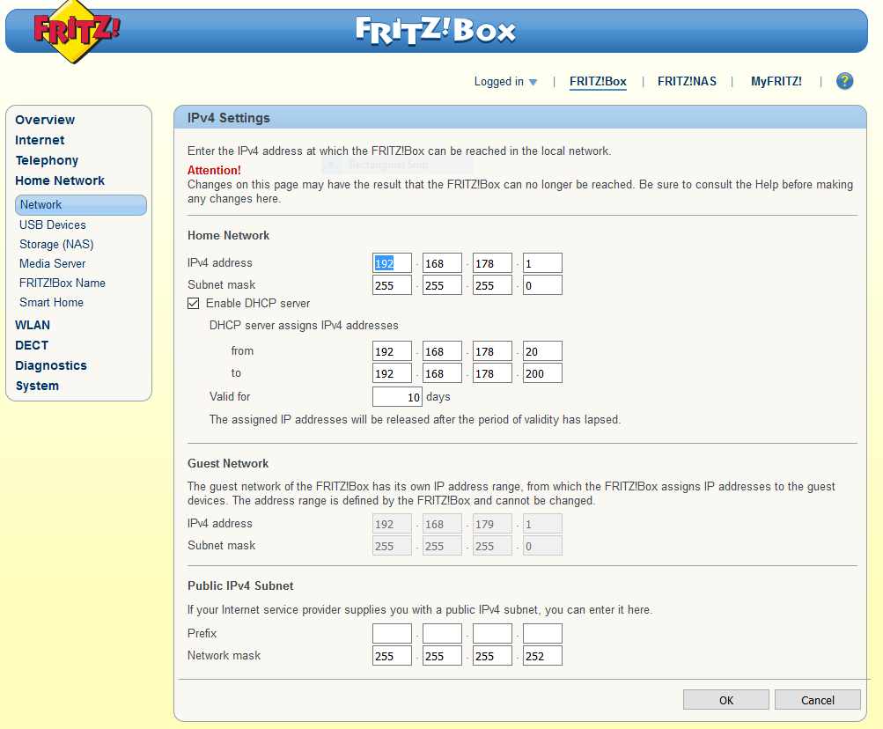The image size is (883, 729).
Task: Expand the Logged in dropdown arrow
Action: (533, 83)
